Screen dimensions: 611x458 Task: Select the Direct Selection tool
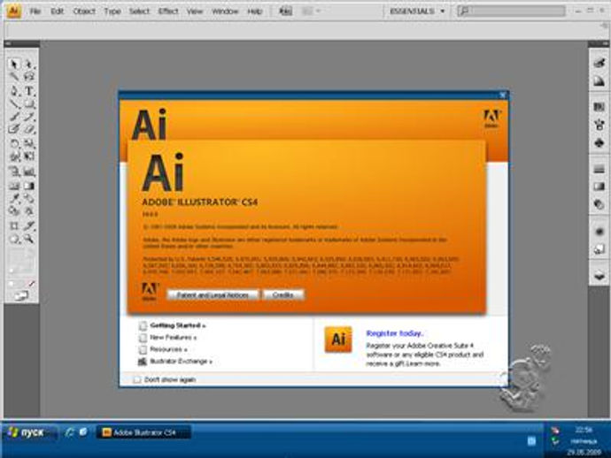29,64
